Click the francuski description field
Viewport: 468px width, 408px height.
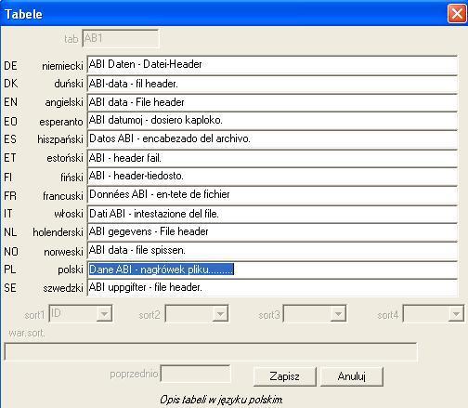[272, 195]
